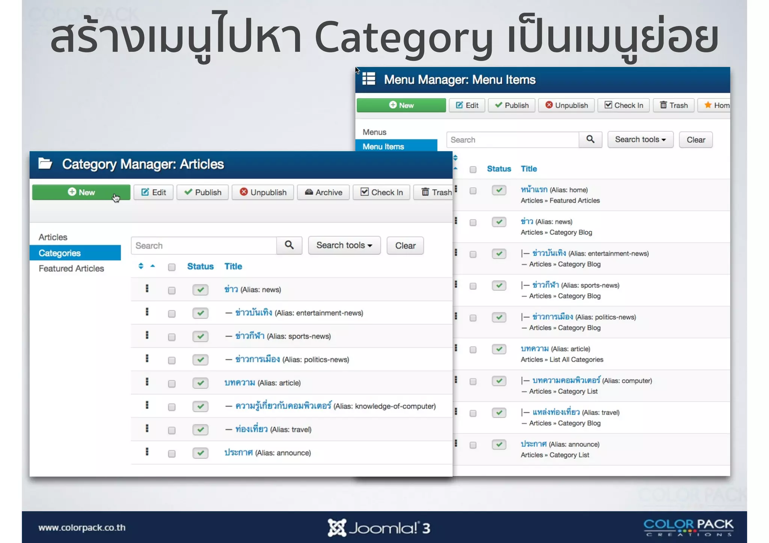Image resolution: width=769 pixels, height=543 pixels.
Task: Sort categories by ordering arrows column
Action: (x=141, y=266)
